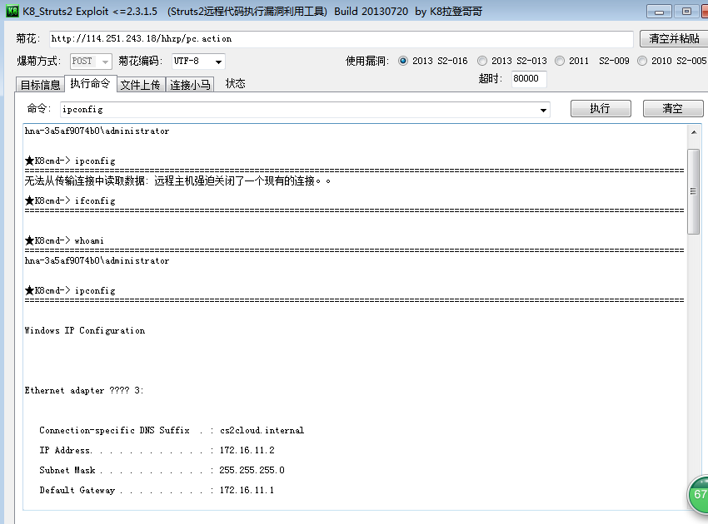Click the 超时 timeout field showing 80000
The height and width of the screenshot is (524, 708).
529,79
